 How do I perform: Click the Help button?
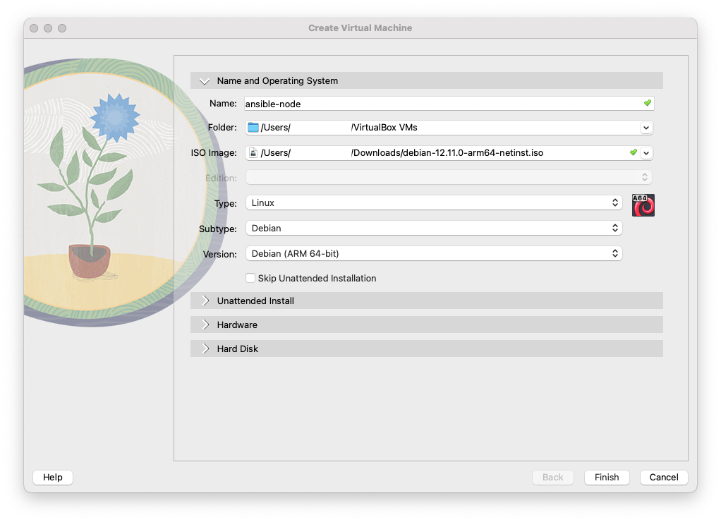(x=53, y=478)
